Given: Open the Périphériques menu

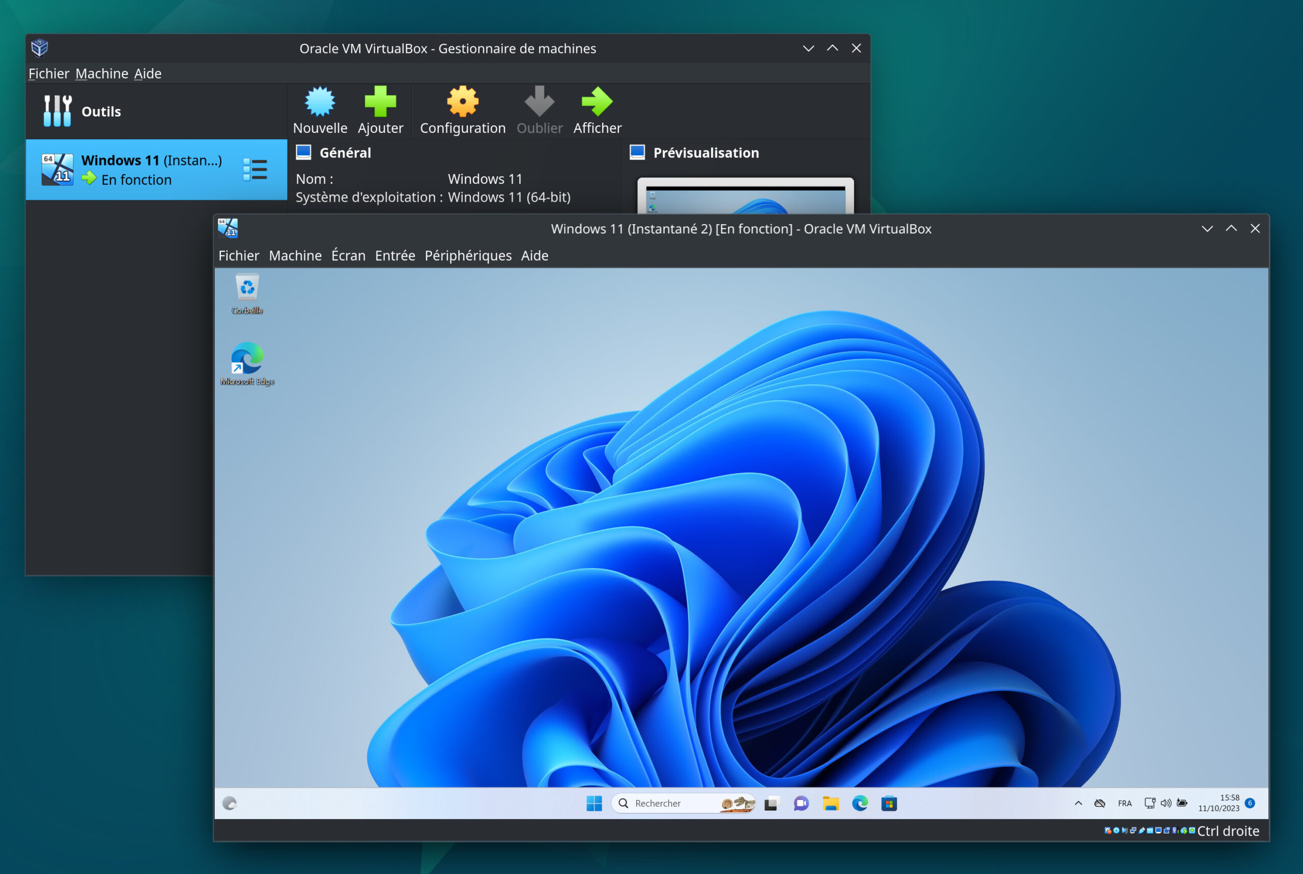Looking at the screenshot, I should (468, 255).
